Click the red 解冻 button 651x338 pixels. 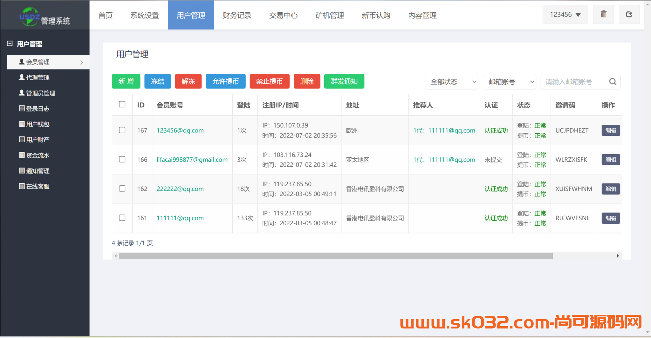[188, 81]
